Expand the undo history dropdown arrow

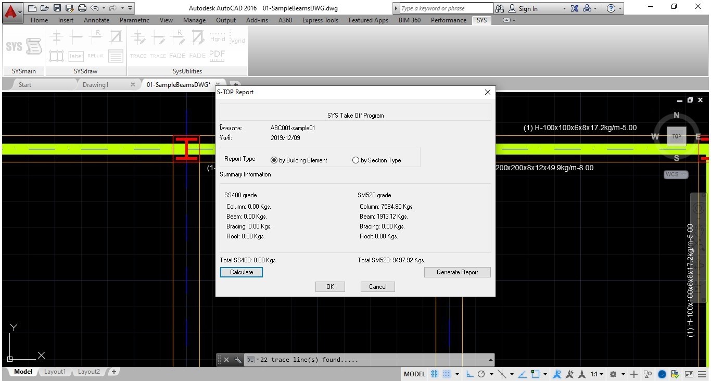[x=104, y=8]
